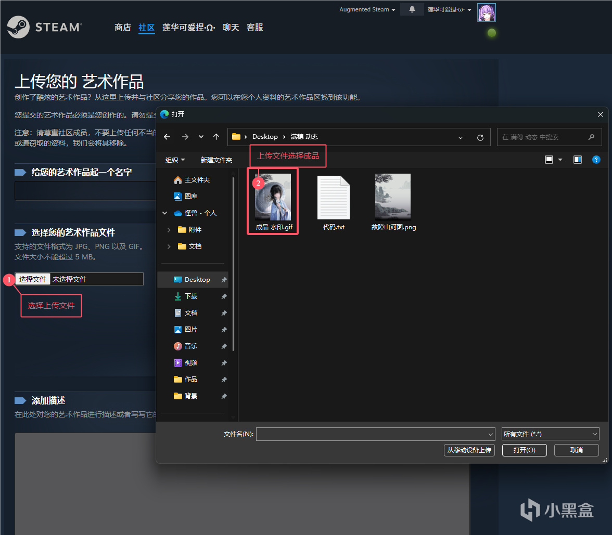
Task: Expand the address bar history dropdown
Action: tap(461, 137)
